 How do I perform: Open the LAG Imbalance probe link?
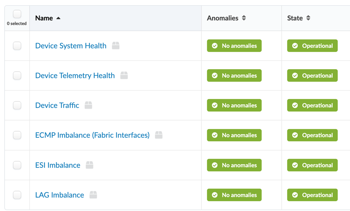click(60, 195)
